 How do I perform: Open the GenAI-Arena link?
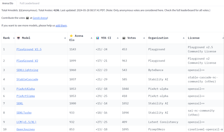[40, 18]
